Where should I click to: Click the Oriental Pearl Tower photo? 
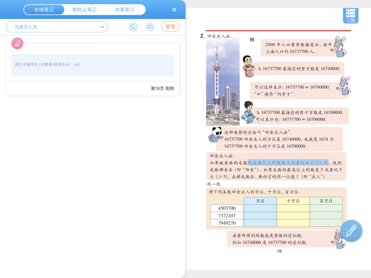pos(222,81)
